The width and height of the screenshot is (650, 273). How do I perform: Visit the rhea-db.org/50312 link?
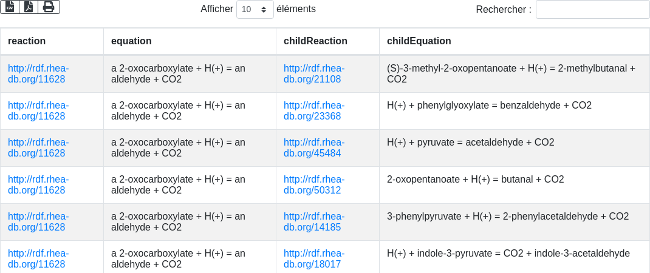tap(313, 185)
